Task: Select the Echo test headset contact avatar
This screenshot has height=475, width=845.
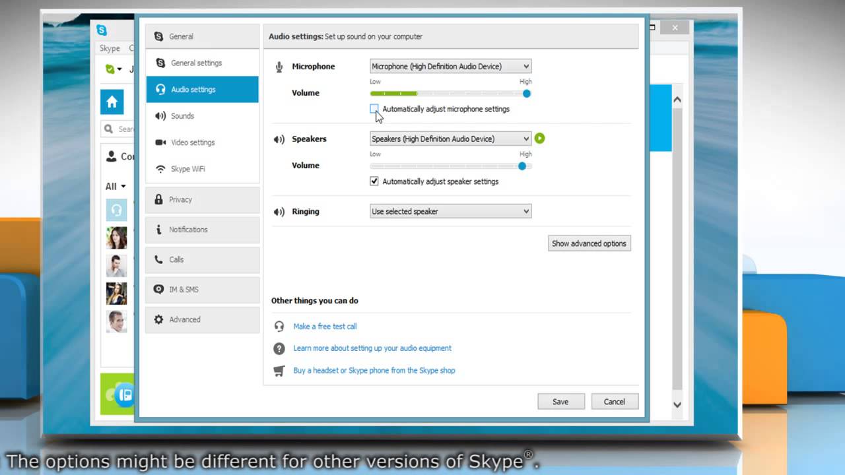Action: [117, 210]
